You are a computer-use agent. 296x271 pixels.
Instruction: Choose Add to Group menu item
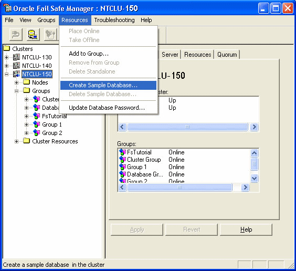[108, 54]
